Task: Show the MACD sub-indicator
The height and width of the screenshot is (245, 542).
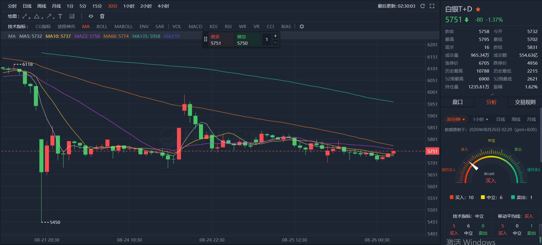Action: [x=195, y=26]
